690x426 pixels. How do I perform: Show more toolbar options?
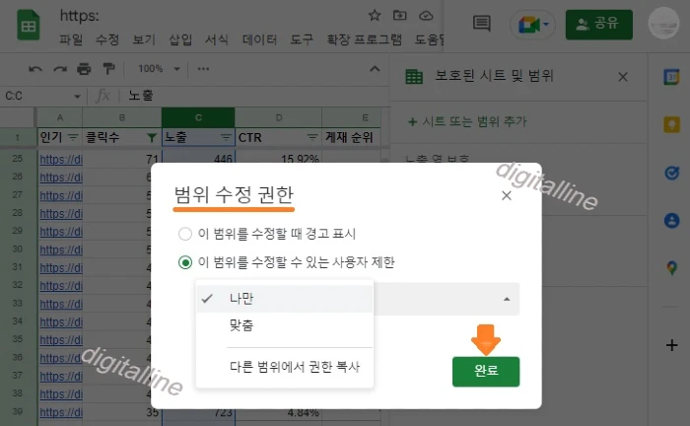(x=203, y=69)
